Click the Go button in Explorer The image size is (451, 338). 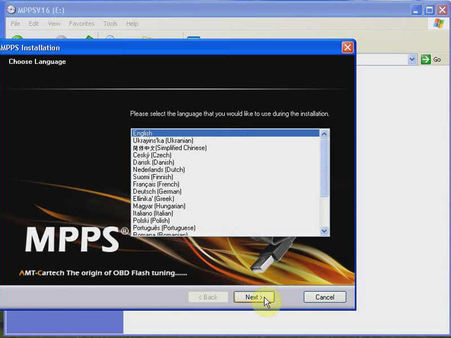click(431, 60)
